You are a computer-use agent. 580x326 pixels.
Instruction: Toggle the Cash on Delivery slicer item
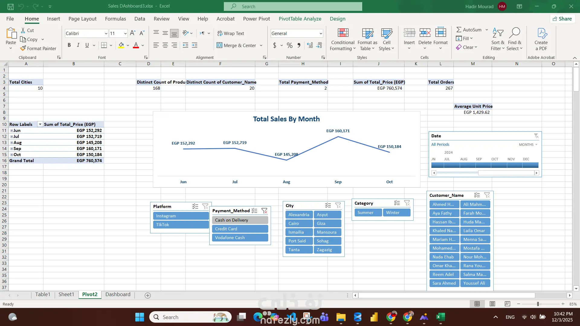click(240, 220)
